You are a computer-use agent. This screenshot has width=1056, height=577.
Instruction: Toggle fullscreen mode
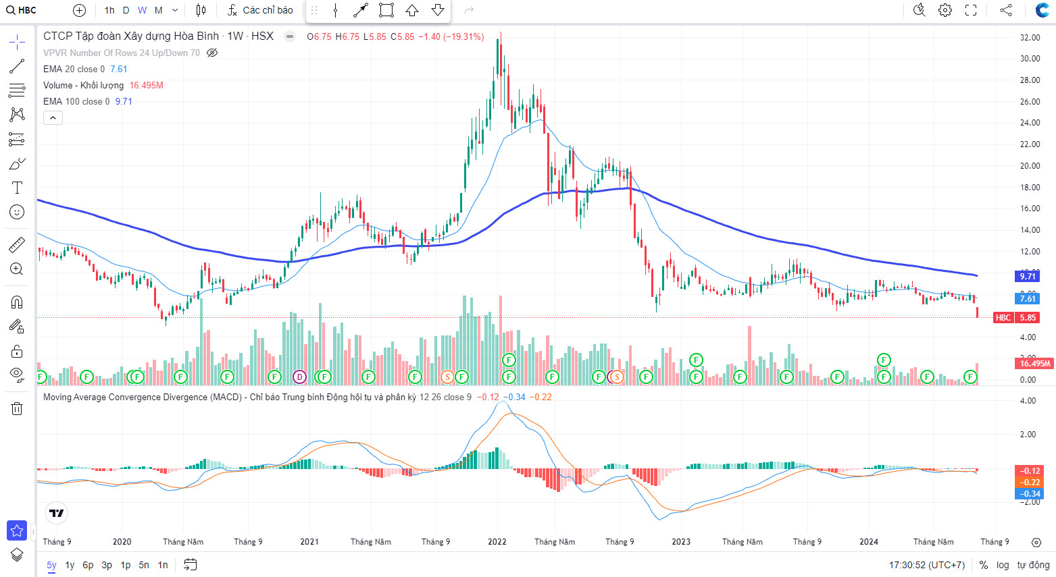point(971,10)
